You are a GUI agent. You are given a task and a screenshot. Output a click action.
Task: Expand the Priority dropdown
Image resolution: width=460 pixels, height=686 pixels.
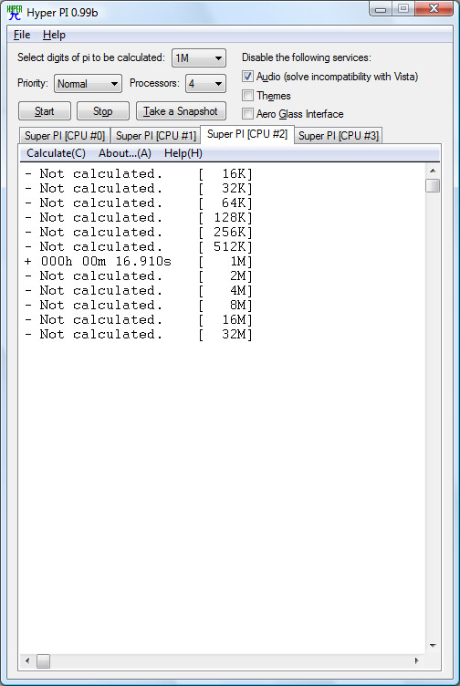(x=88, y=84)
